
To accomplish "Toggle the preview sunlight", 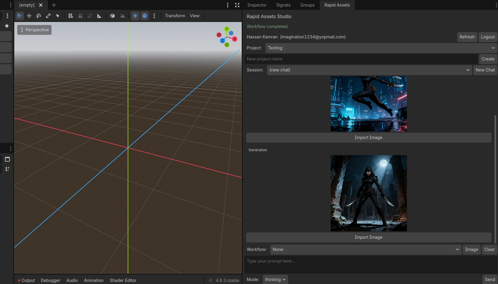I will click(x=135, y=16).
